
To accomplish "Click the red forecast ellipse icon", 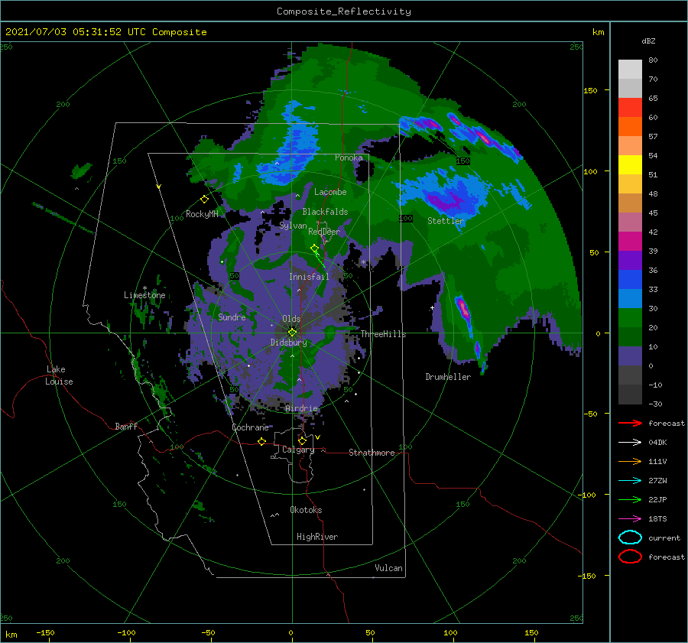I will point(630,557).
